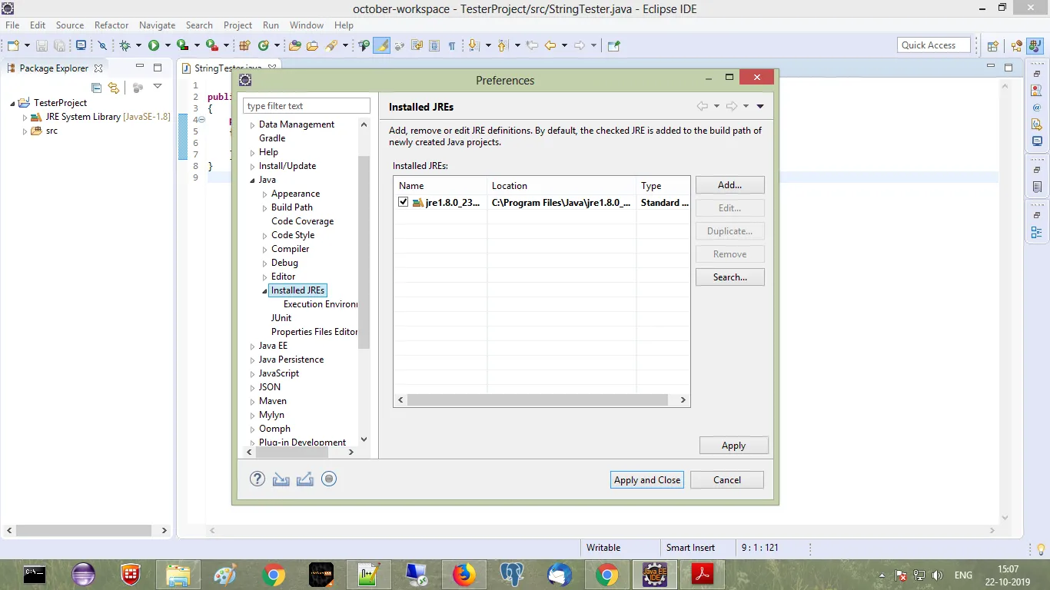Expand the Code Style preferences node

[x=264, y=236]
